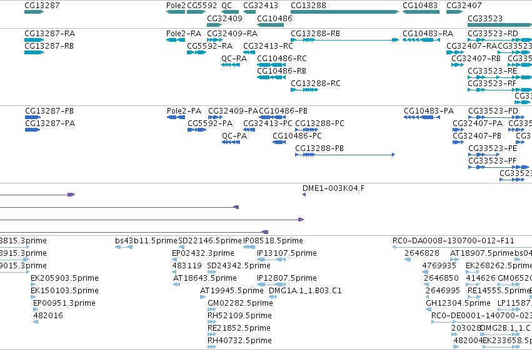This screenshot has height=350, width=532.
Task: Select protein CG10486-PC
Action: click(297, 136)
